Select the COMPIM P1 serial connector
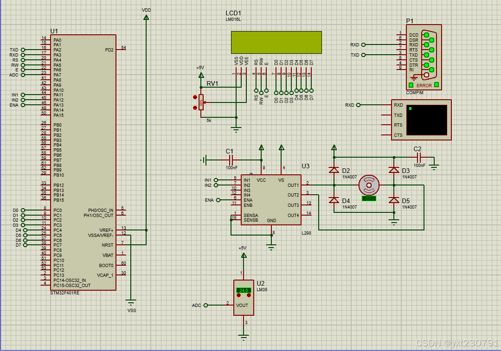Viewport: 501px width, 351px height. tap(424, 57)
